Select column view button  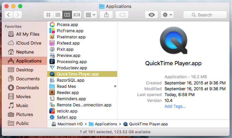pos(67,15)
